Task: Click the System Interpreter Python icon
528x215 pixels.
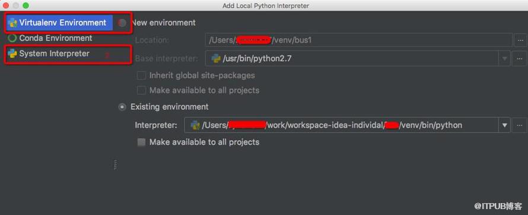Action: 13,53
